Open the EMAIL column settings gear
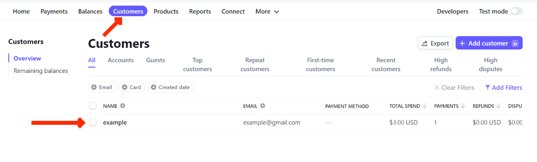The image size is (537, 162). (x=263, y=106)
